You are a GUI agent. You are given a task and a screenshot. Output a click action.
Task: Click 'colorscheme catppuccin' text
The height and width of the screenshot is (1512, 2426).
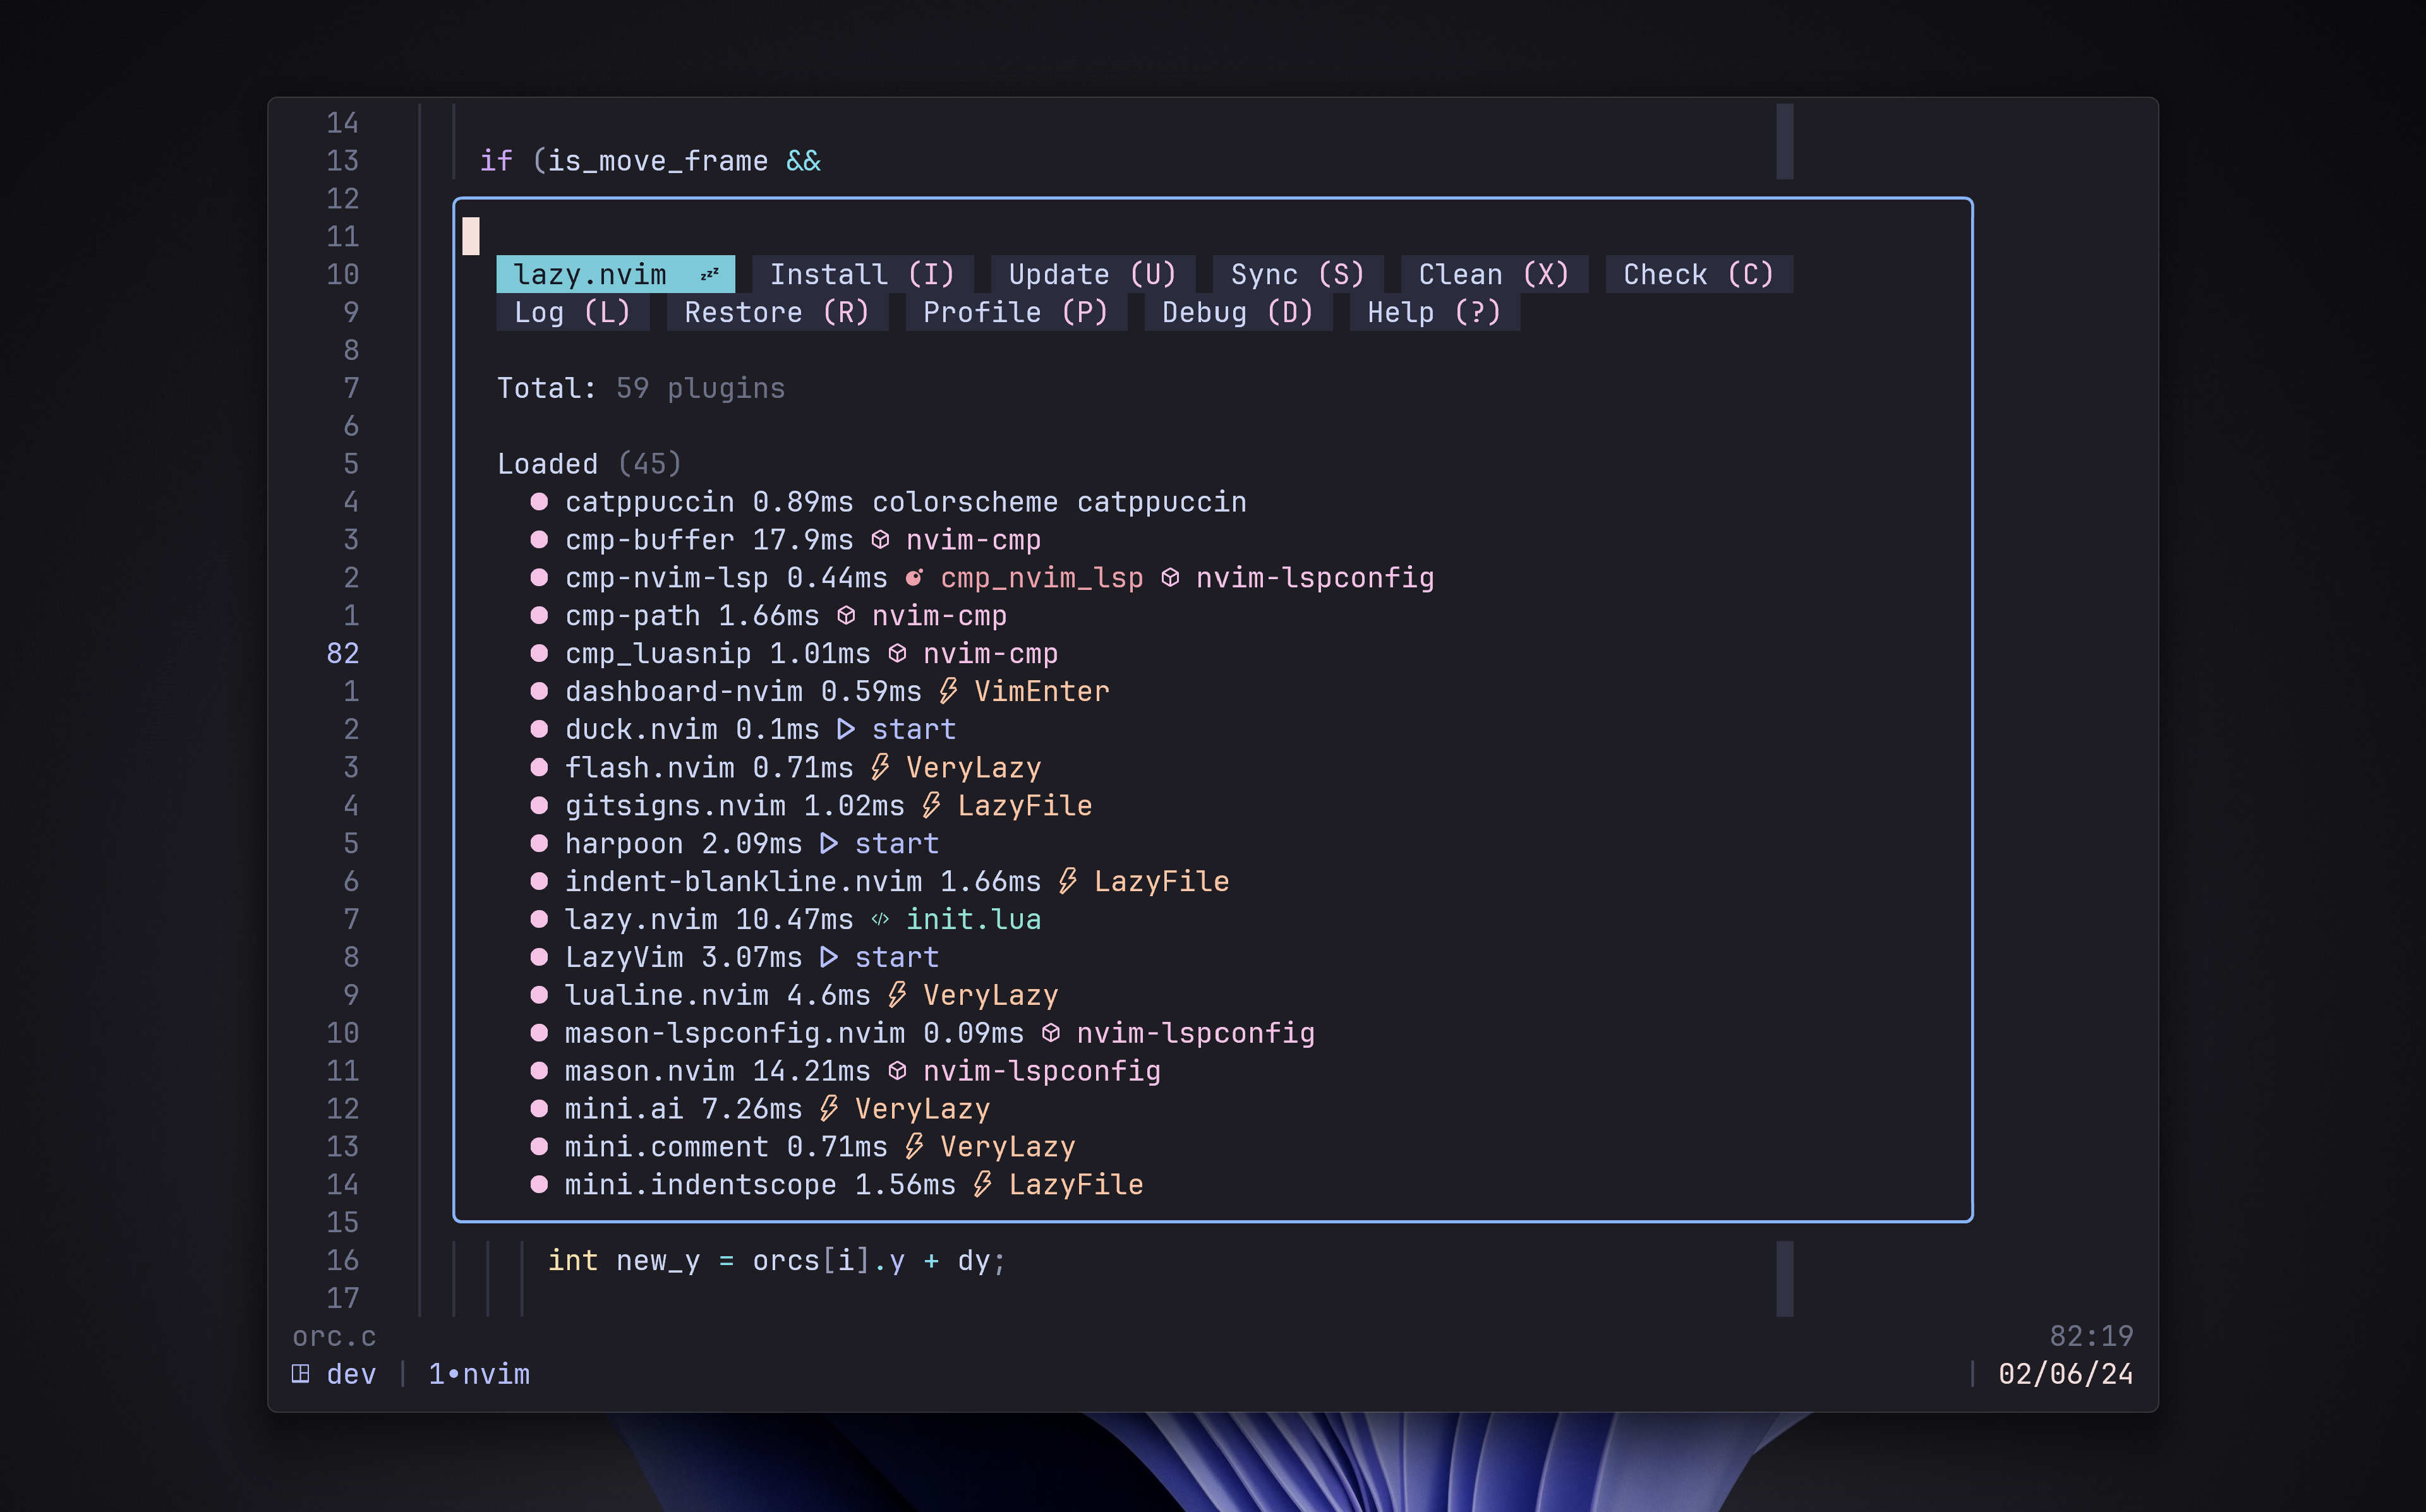click(1059, 502)
